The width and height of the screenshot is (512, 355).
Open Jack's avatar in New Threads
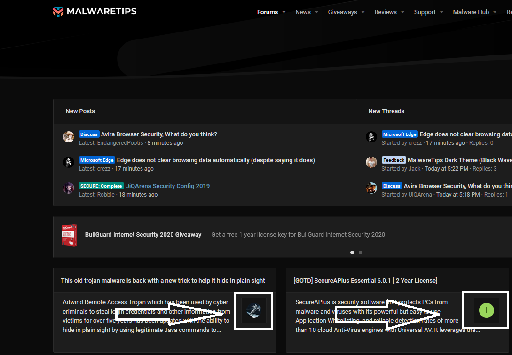(x=371, y=162)
